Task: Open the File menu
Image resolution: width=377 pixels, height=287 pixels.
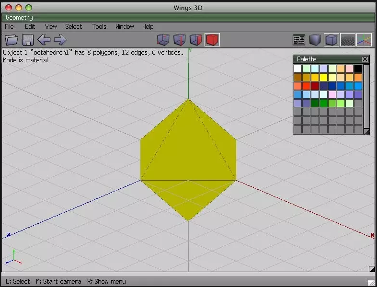Action: tap(10, 26)
